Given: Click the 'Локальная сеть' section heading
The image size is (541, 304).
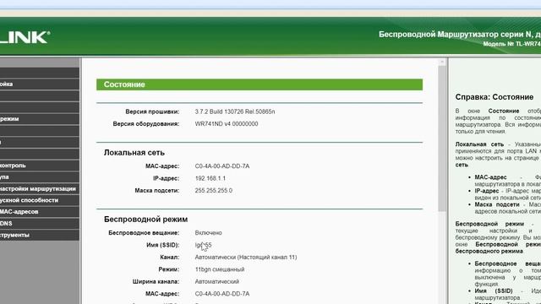Looking at the screenshot, I should coord(134,153).
